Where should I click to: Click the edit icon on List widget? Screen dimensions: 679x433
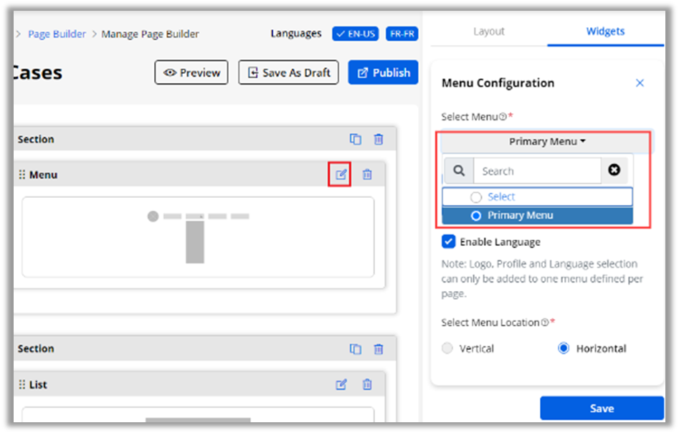(341, 384)
